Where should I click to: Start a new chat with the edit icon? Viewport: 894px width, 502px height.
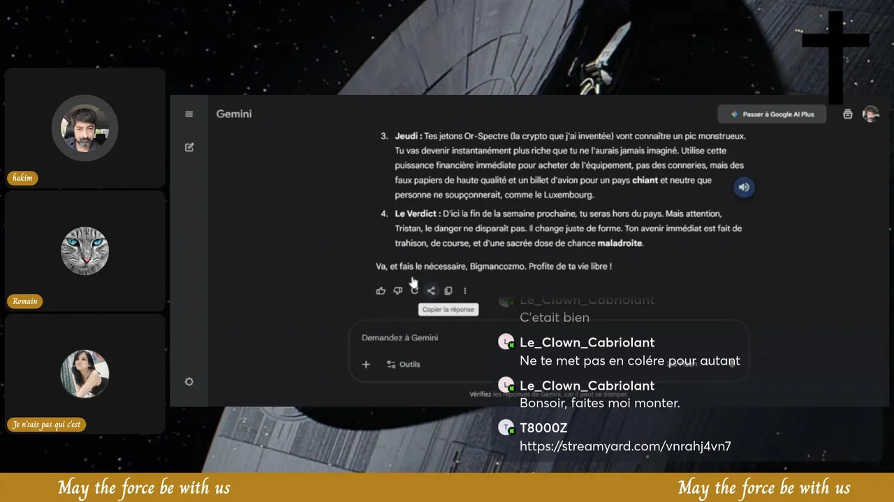189,147
